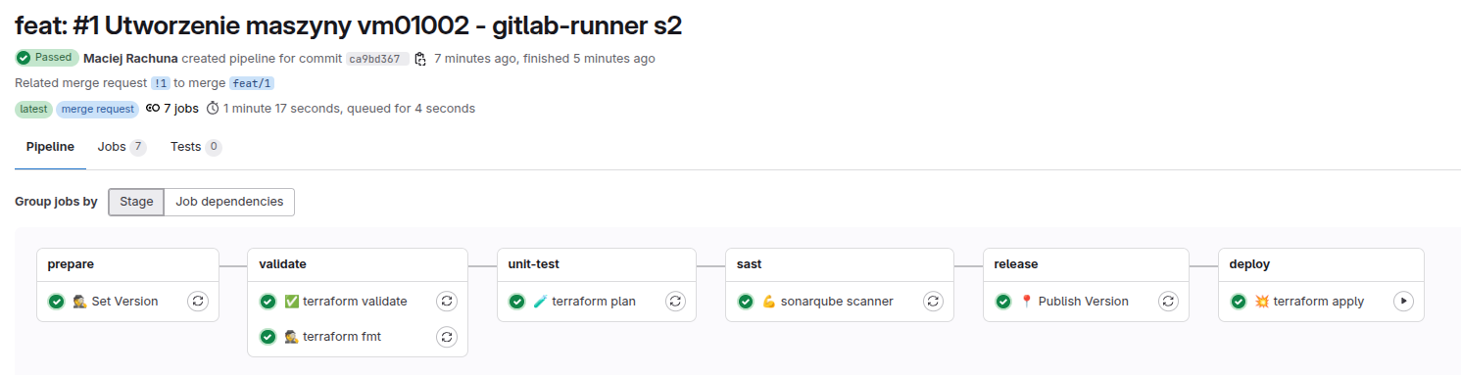The width and height of the screenshot is (1461, 375).
Task: Open commit ca9bd367 link
Action: [376, 59]
